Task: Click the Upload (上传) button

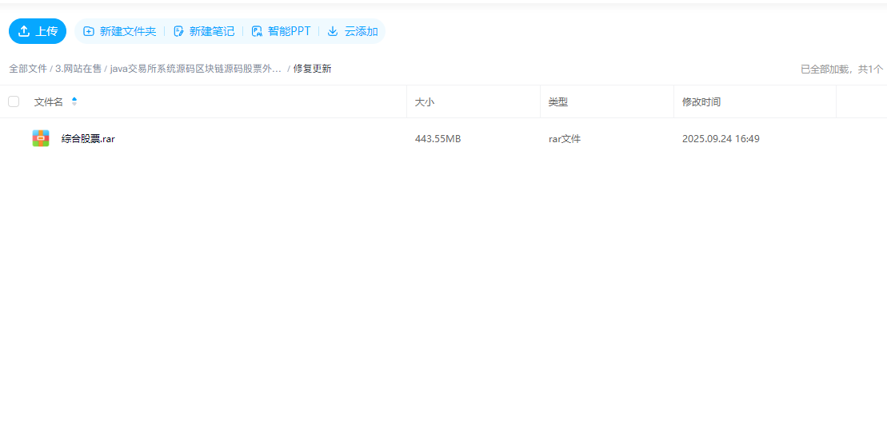Action: [x=38, y=31]
